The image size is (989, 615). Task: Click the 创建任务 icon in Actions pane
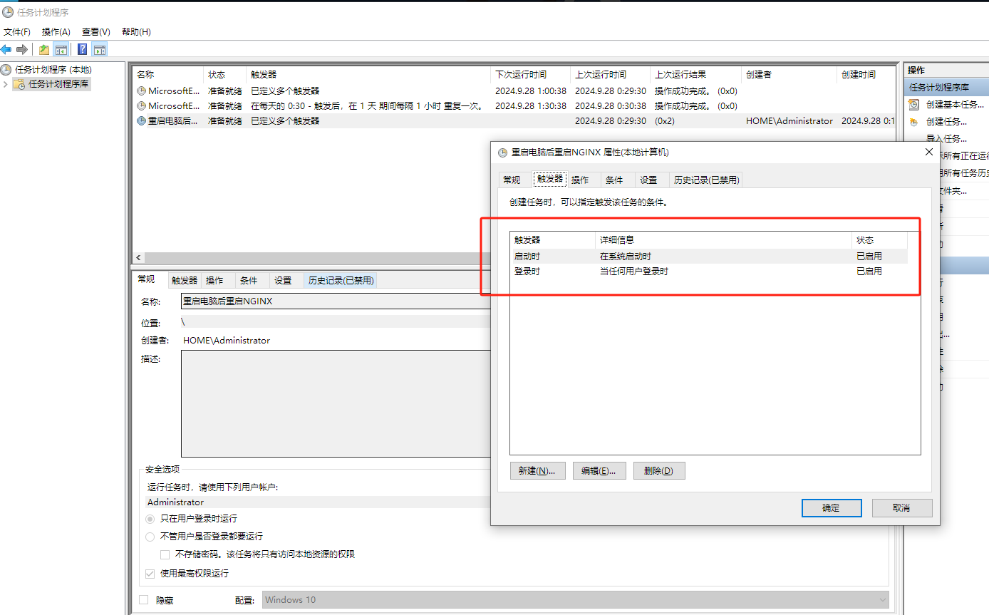tap(914, 122)
